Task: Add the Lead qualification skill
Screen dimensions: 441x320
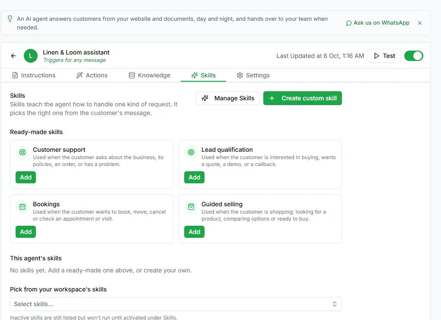Action: click(x=195, y=177)
